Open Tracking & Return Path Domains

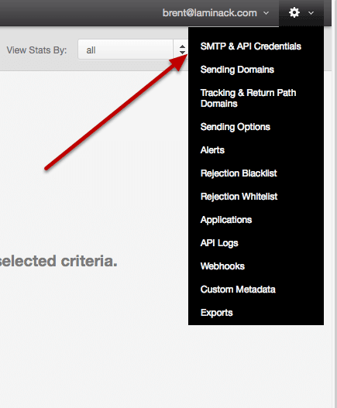(x=248, y=98)
